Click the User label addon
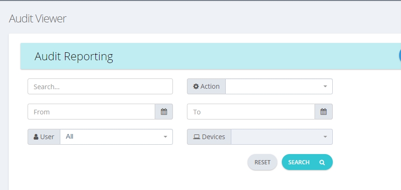 click(44, 137)
